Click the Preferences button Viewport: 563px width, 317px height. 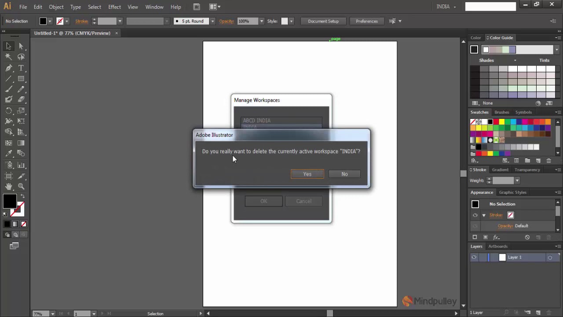point(367,21)
